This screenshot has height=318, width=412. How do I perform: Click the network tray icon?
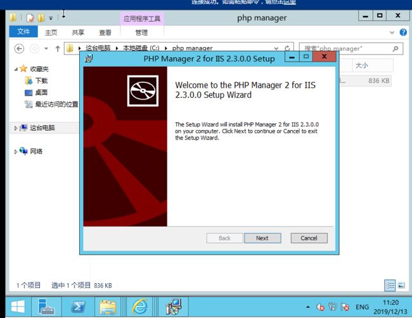332,307
